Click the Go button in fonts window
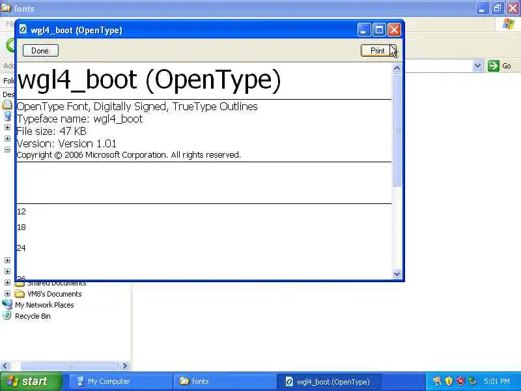This screenshot has height=391, width=521. [500, 66]
